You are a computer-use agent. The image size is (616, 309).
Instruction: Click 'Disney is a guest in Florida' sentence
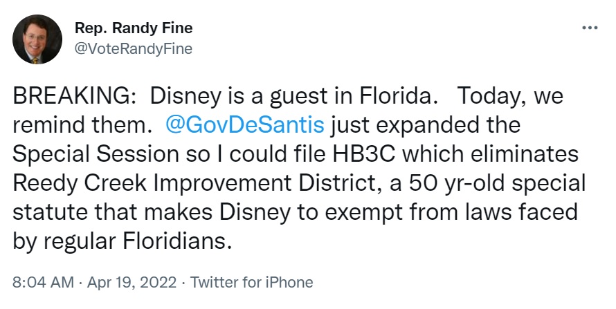pos(292,95)
